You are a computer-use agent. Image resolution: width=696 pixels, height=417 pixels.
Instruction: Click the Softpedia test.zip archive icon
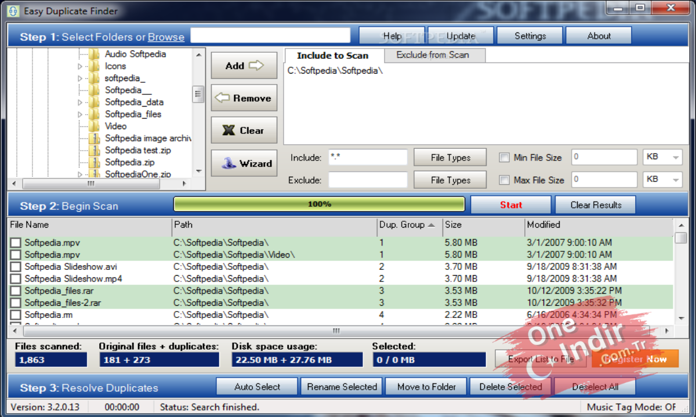point(94,150)
